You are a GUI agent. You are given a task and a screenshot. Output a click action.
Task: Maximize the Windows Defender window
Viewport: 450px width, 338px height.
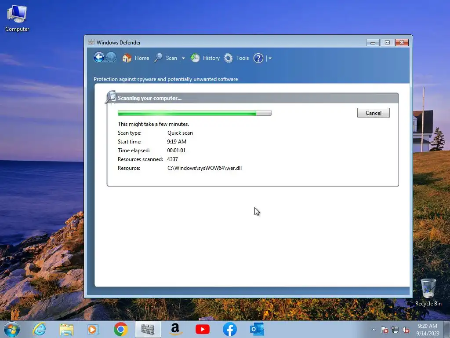pyautogui.click(x=387, y=43)
